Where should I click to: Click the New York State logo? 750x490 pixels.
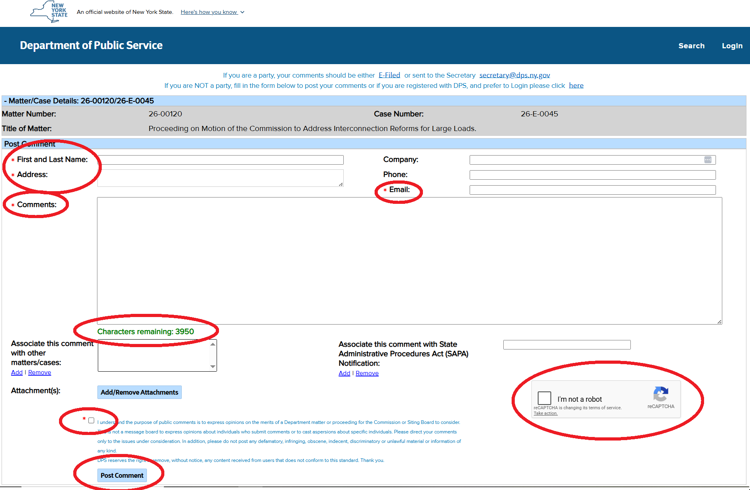49,11
